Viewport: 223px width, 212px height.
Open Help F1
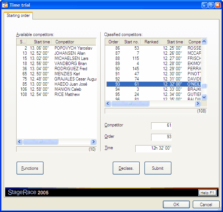(207, 193)
